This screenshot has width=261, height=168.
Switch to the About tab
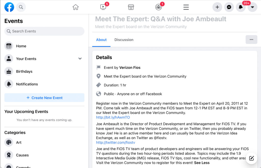101,40
